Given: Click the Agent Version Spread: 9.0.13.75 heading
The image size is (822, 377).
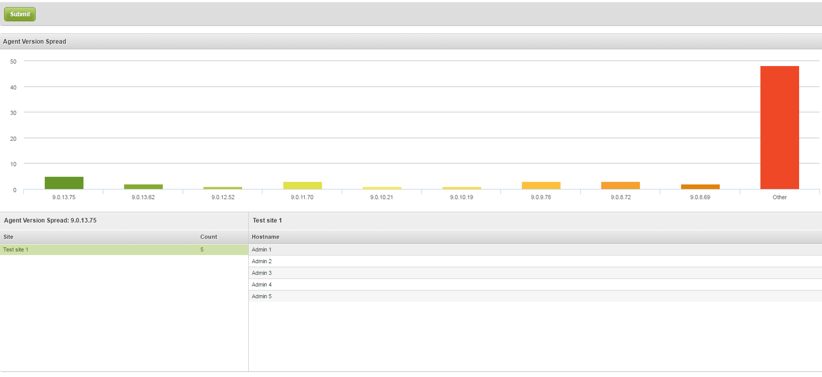Looking at the screenshot, I should 50,221.
